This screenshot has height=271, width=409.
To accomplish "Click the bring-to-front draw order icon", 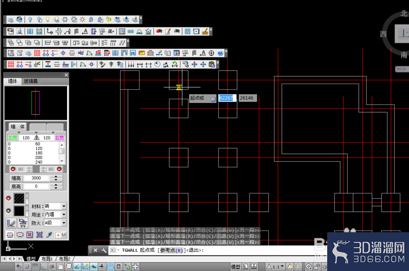I will pos(11,42).
